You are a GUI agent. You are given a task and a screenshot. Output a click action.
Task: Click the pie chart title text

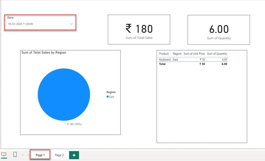pos(44,53)
